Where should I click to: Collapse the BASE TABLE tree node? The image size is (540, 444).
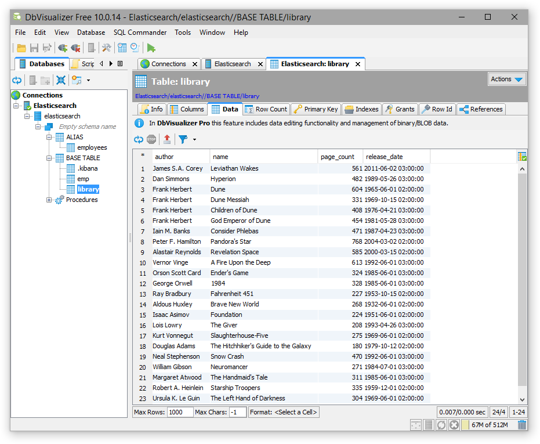coord(50,158)
